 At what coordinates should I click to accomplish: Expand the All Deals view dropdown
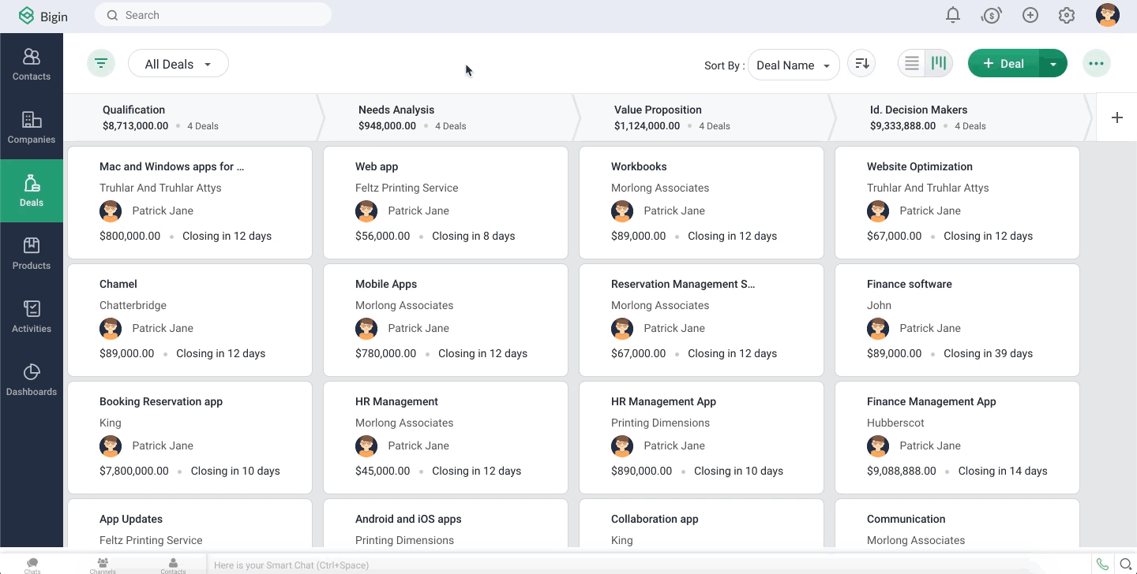tap(178, 64)
